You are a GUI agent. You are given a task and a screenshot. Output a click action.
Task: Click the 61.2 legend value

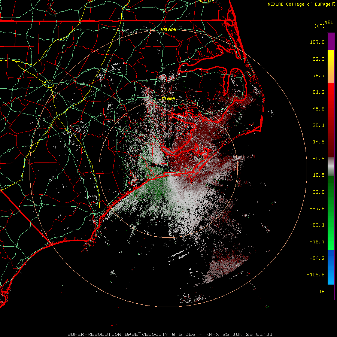coord(319,92)
